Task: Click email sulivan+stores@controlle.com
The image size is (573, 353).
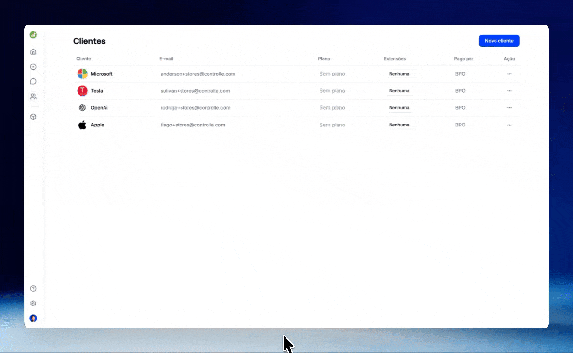Action: click(195, 91)
